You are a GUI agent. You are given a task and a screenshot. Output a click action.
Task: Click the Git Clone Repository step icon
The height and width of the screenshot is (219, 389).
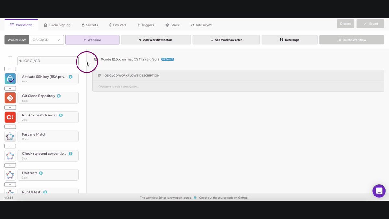(x=10, y=98)
